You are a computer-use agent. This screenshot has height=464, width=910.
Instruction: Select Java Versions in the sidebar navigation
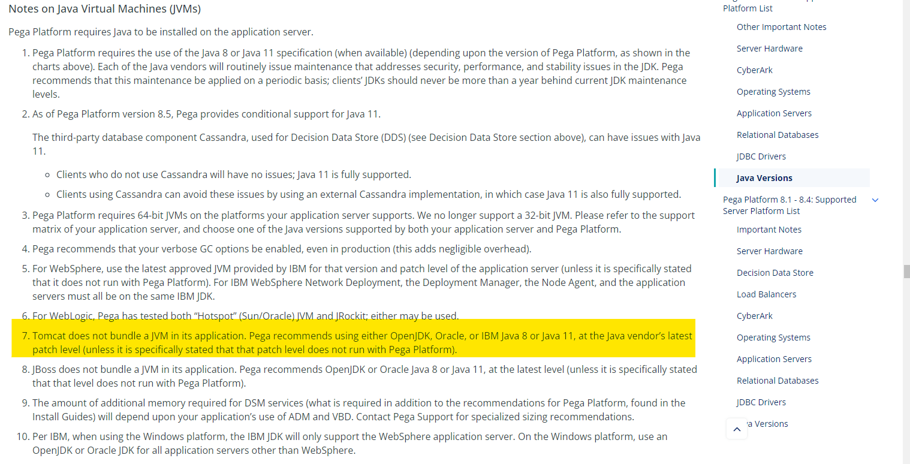766,177
